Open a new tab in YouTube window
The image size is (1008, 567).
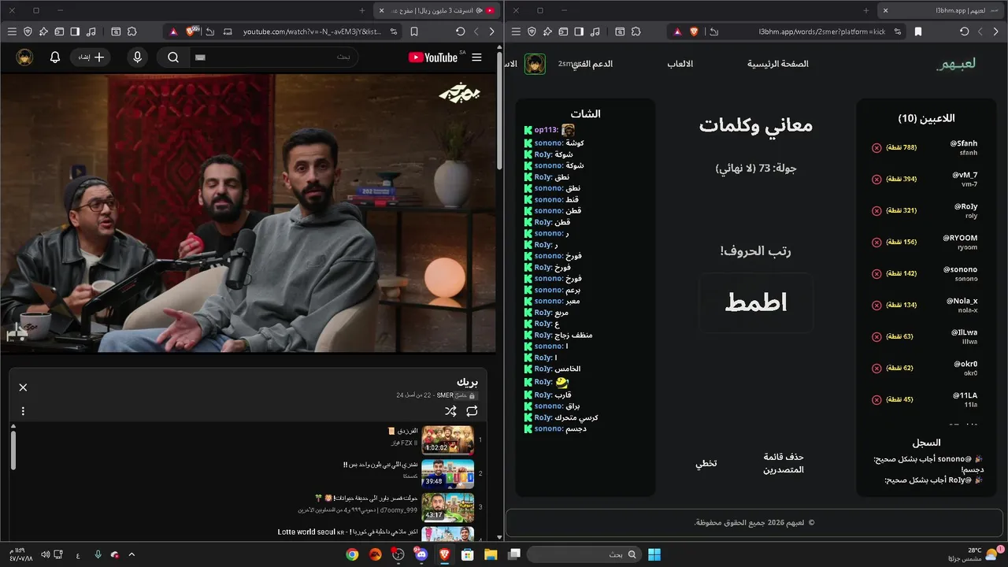(x=362, y=10)
